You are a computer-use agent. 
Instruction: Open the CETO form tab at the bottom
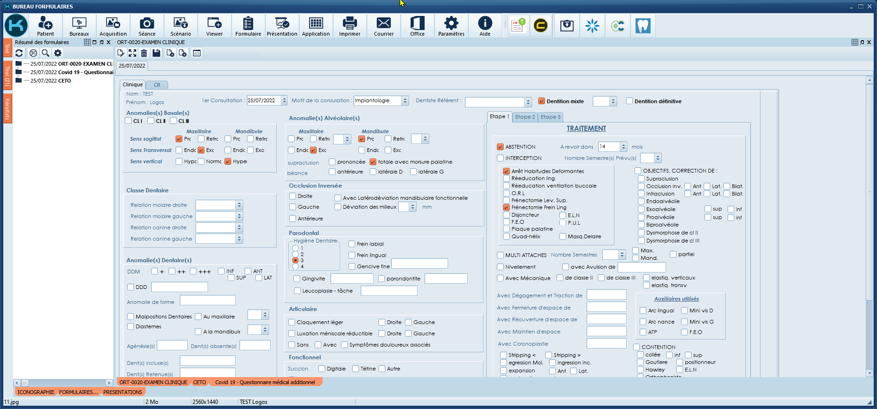click(200, 382)
